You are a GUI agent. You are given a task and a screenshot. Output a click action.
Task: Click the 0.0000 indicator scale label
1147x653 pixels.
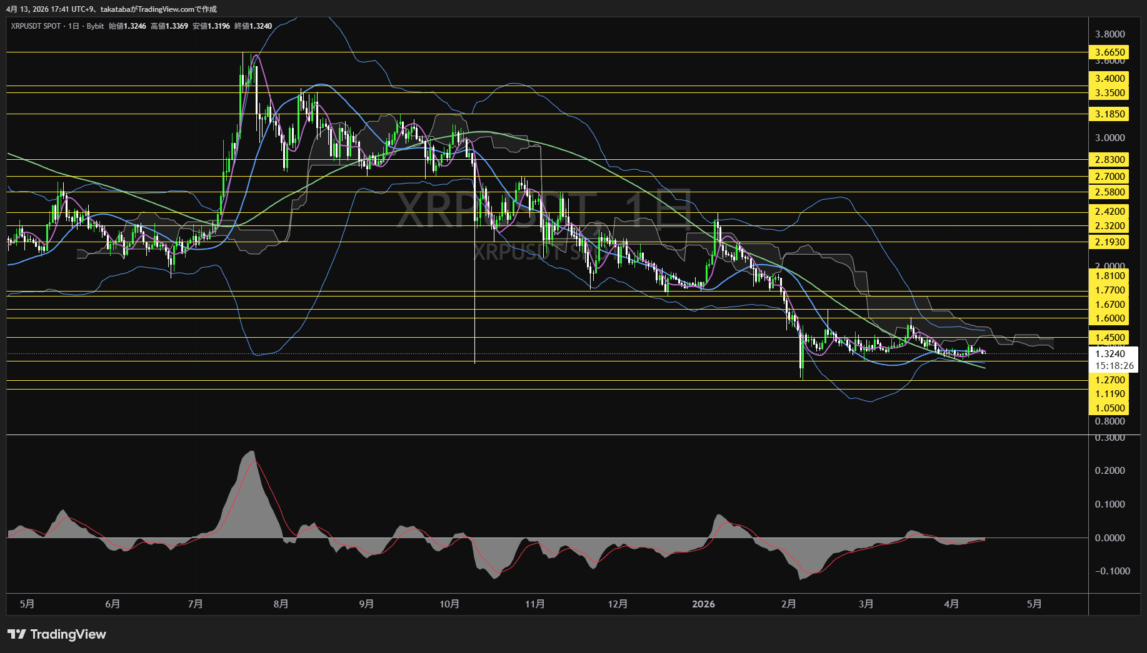pyautogui.click(x=1109, y=538)
